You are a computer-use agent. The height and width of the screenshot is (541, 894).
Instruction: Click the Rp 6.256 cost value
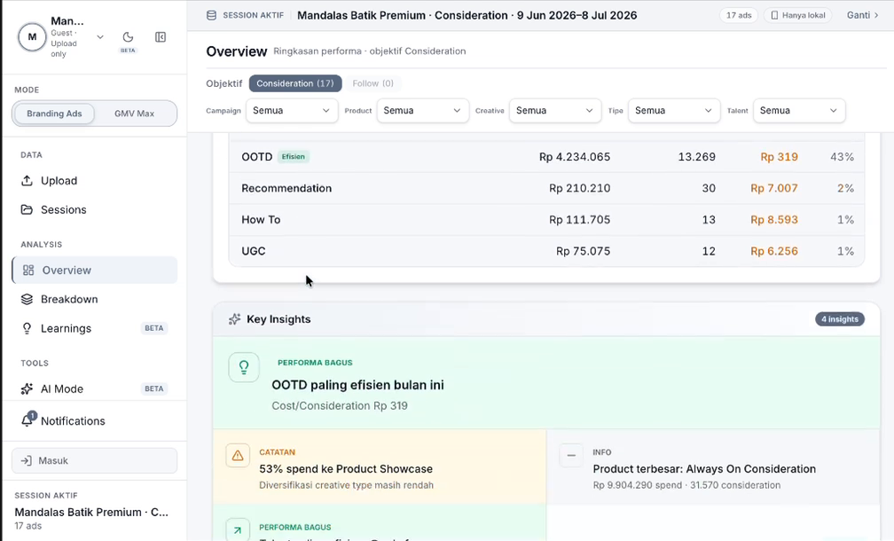(x=773, y=251)
